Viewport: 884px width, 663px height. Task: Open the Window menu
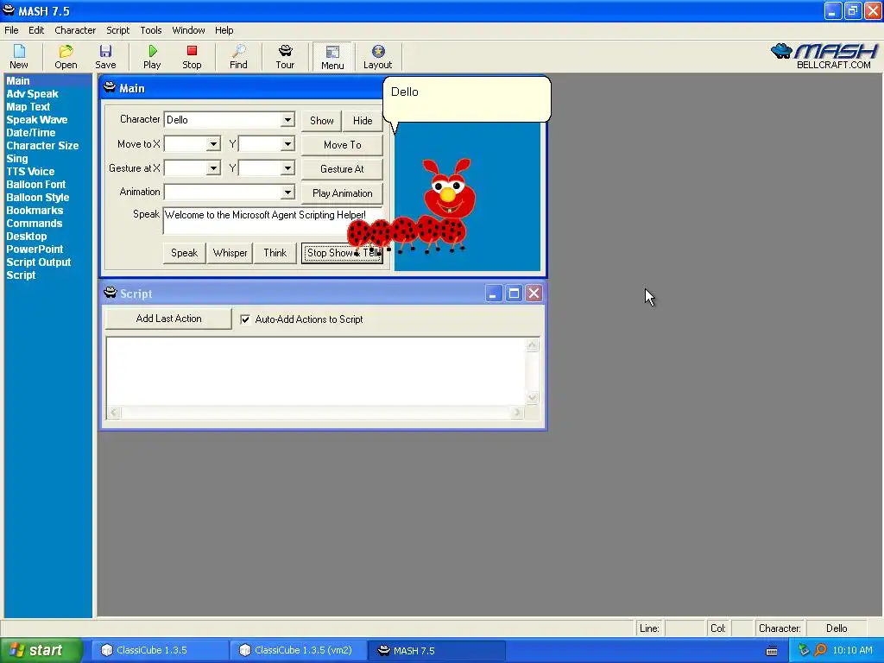pyautogui.click(x=188, y=30)
